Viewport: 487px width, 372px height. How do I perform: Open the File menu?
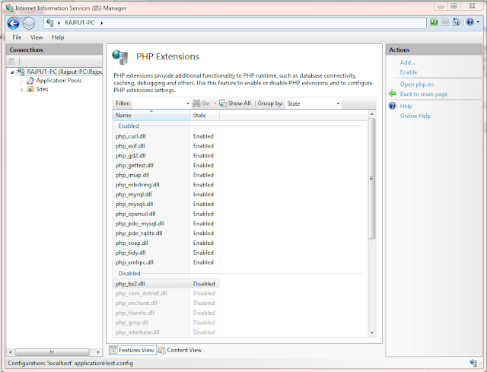tap(17, 37)
